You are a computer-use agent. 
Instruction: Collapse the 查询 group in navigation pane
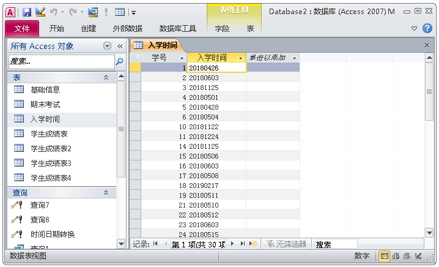tap(106, 192)
